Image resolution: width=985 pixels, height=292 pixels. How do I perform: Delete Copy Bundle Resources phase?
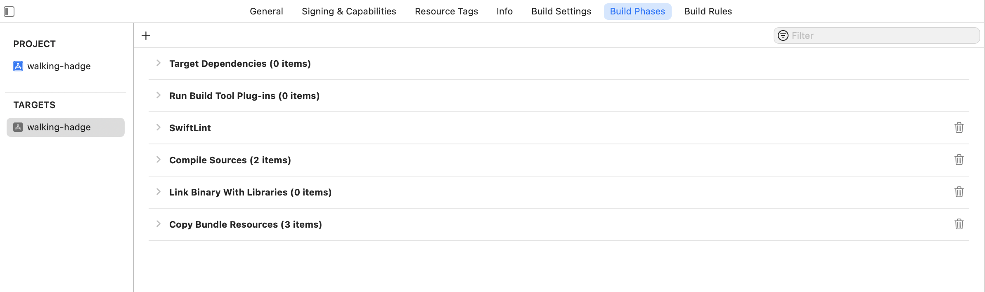pyautogui.click(x=959, y=224)
